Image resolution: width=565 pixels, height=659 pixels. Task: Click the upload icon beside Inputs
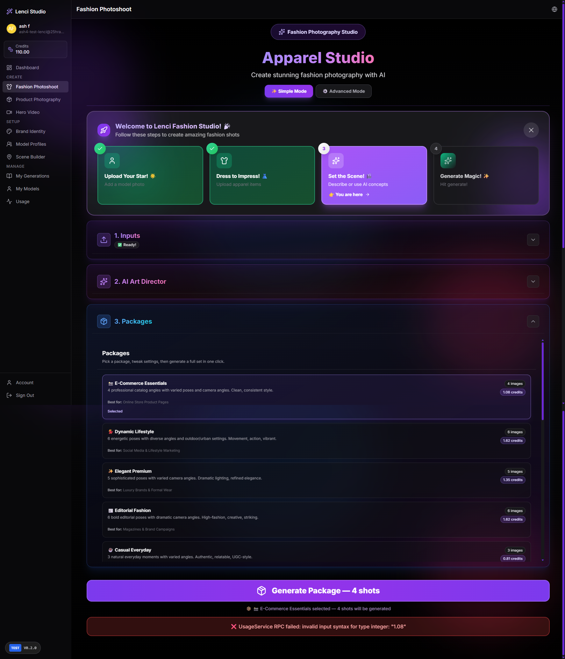coord(104,240)
